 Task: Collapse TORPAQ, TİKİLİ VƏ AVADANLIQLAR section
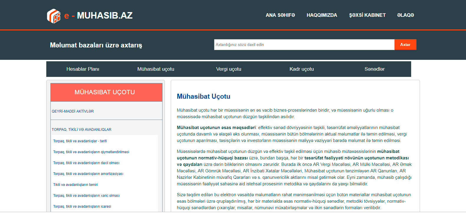pyautogui.click(x=82, y=130)
